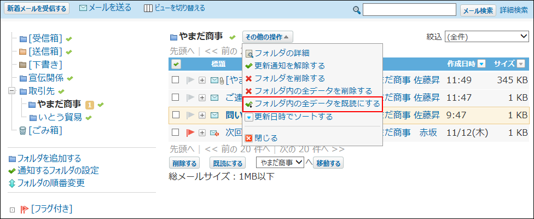This screenshot has width=534, height=219.
Task: Click the orange folder icon of 送信箱
Action: pyautogui.click(x=23, y=52)
